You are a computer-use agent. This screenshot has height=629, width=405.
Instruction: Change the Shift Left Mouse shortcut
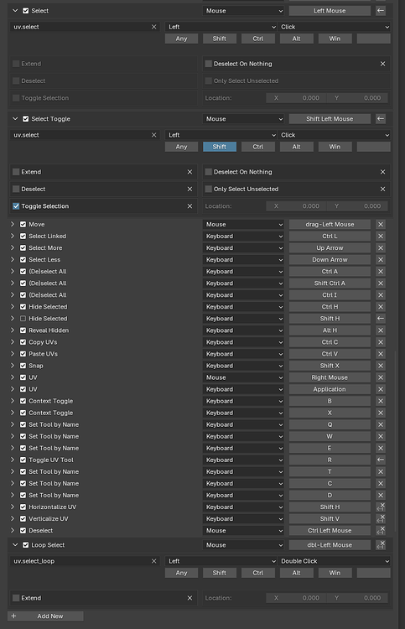[x=330, y=119]
